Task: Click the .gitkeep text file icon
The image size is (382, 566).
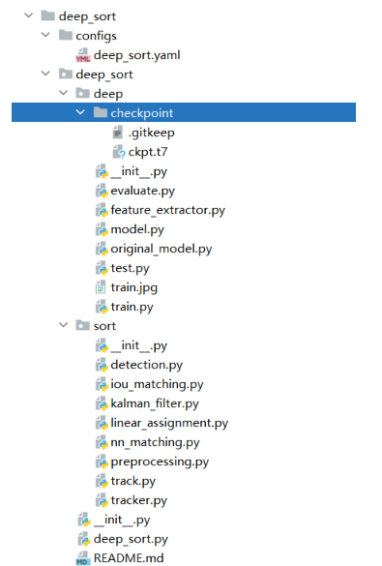Action: point(118,133)
